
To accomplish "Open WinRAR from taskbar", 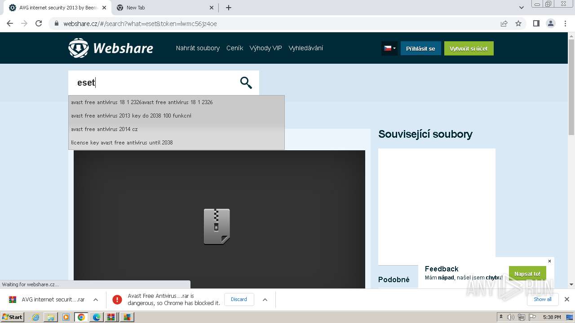I will [111, 317].
